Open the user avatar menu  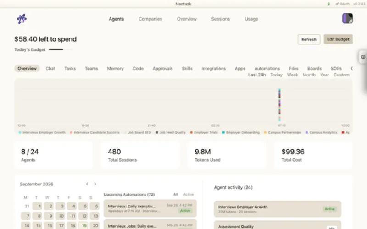coord(347,18)
